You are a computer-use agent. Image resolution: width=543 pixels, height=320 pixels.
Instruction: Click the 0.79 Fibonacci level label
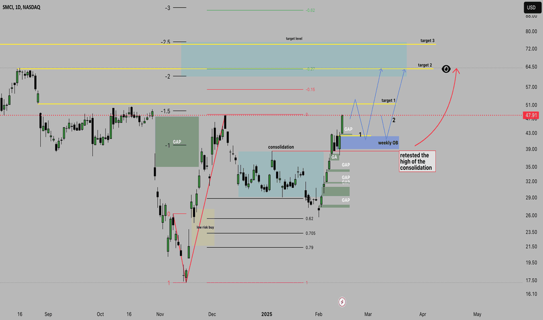tap(309, 248)
